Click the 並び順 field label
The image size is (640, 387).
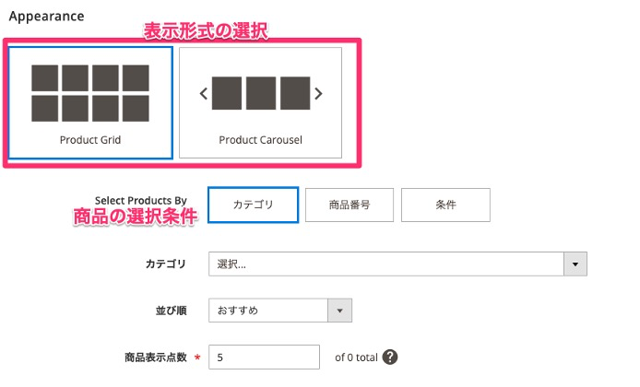170,311
